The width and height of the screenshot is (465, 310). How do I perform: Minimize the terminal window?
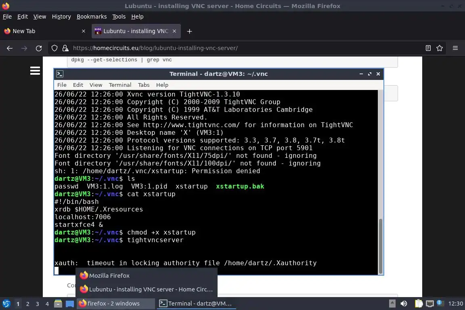[x=361, y=74]
